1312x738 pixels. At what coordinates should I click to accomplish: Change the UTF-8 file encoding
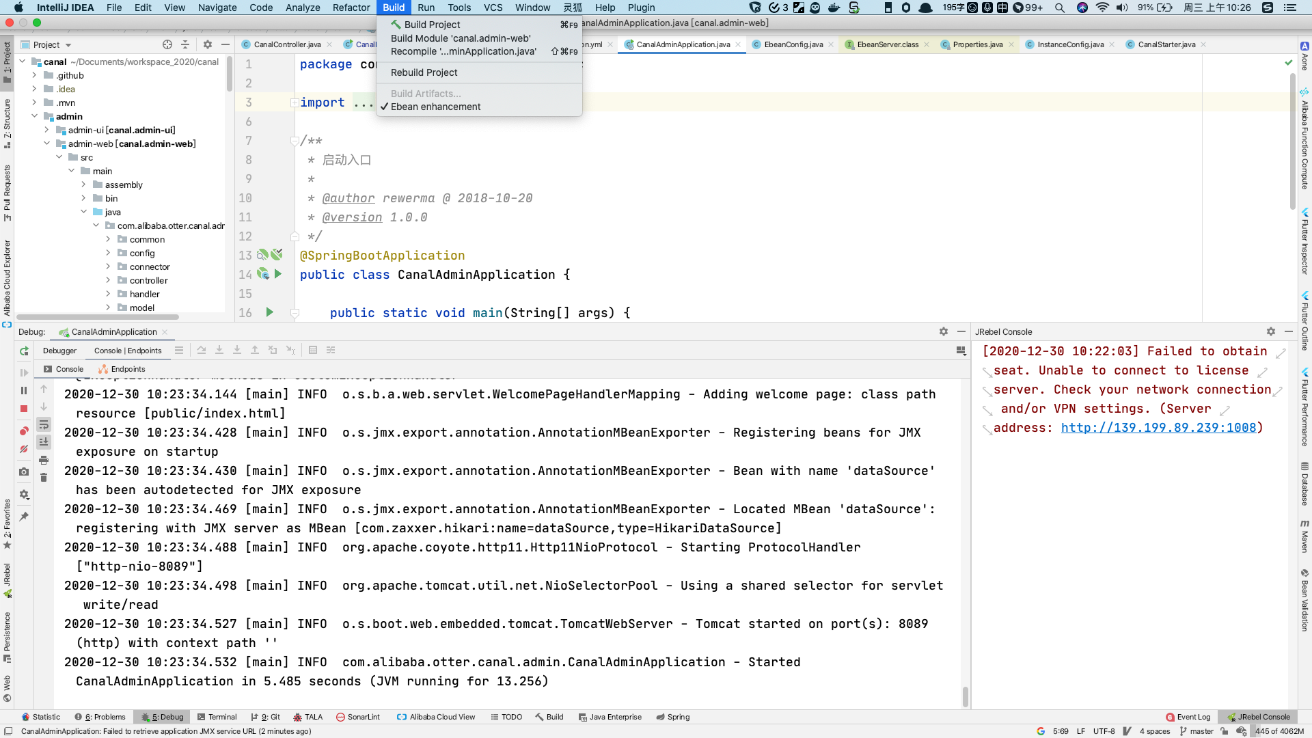[x=1104, y=731]
